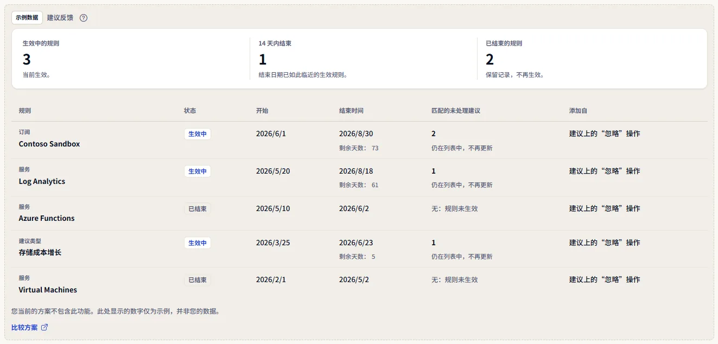The width and height of the screenshot is (718, 344).
Task: Click the 14 天内结束 summary label
Action: (x=275, y=43)
